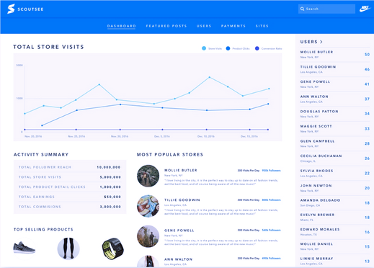Screen dimensions: 374x268
Task: Open Tillie Goodwin's store avatar
Action: click(148, 206)
